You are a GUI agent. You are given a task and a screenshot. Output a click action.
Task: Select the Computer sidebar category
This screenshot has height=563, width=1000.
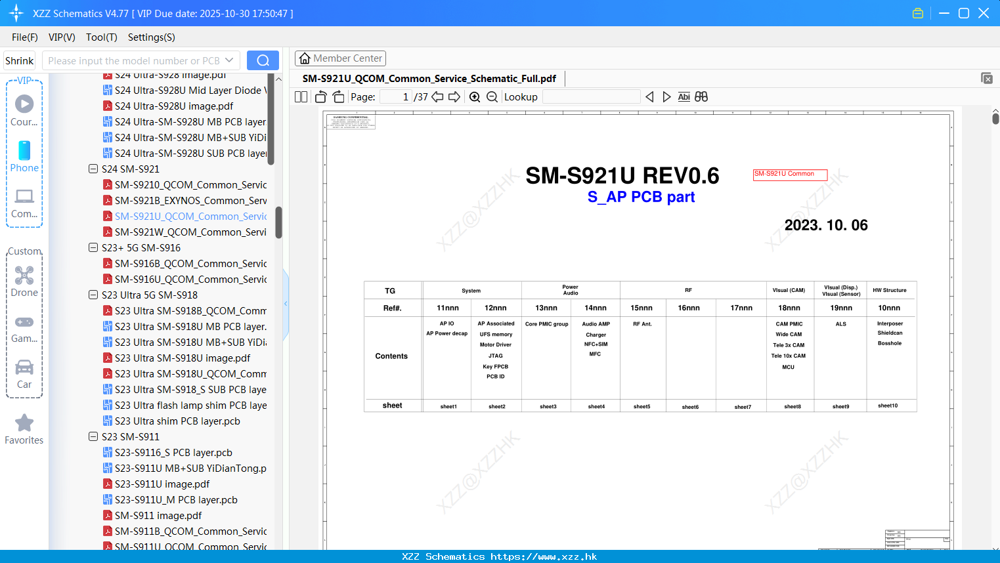(24, 203)
